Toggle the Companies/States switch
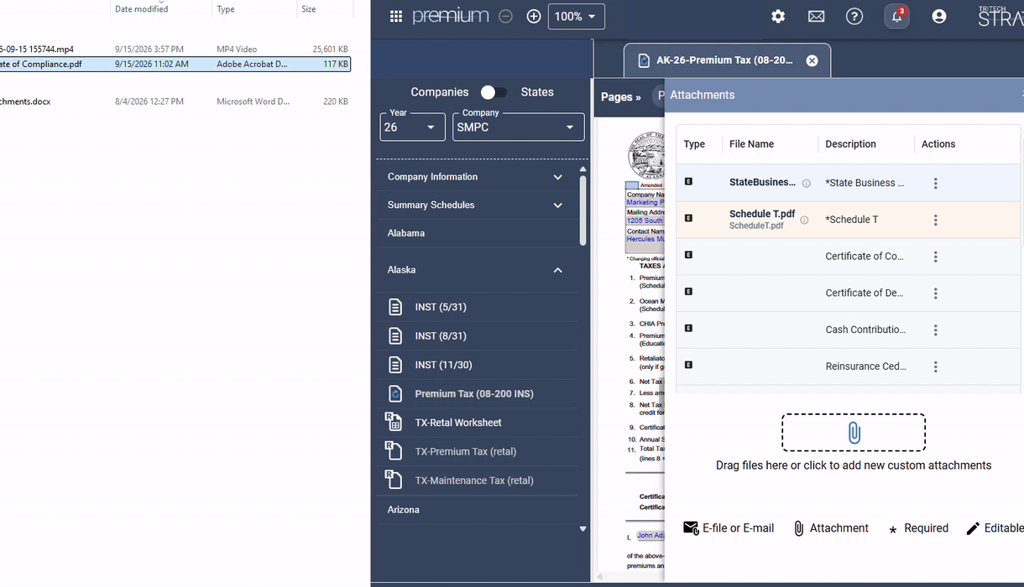Screen dimensions: 1024x587 point(494,92)
